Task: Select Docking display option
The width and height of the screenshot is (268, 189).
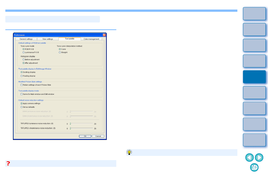Action: coord(28,72)
